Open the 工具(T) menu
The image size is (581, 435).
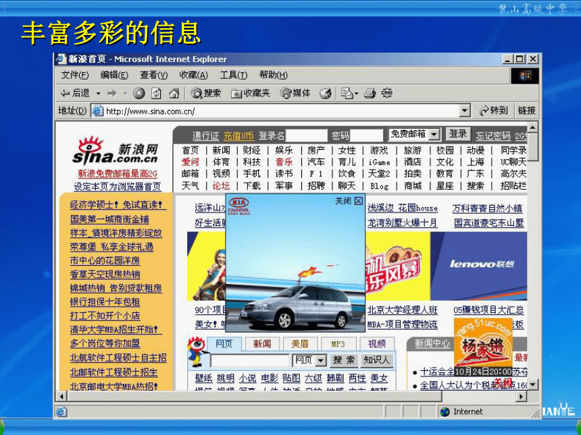(x=233, y=76)
